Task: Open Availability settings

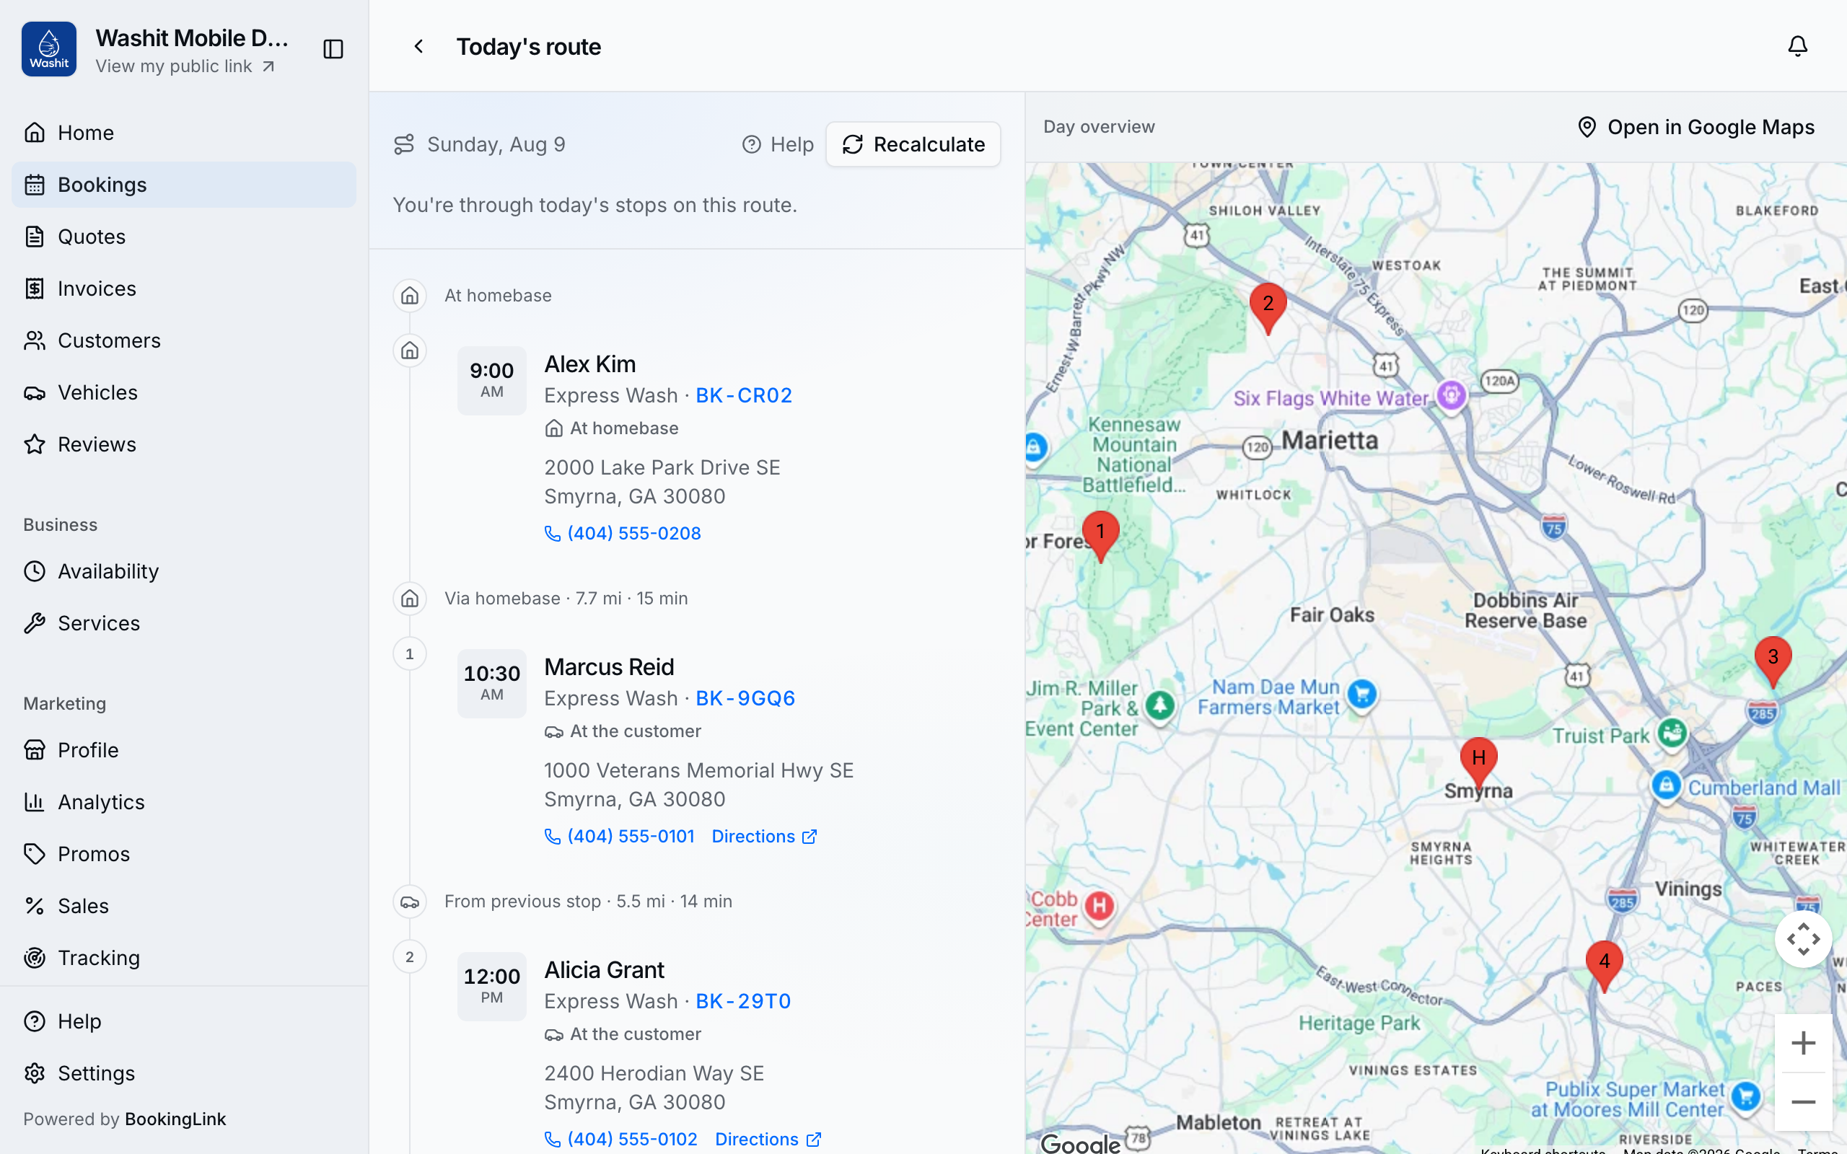Action: 184,571
